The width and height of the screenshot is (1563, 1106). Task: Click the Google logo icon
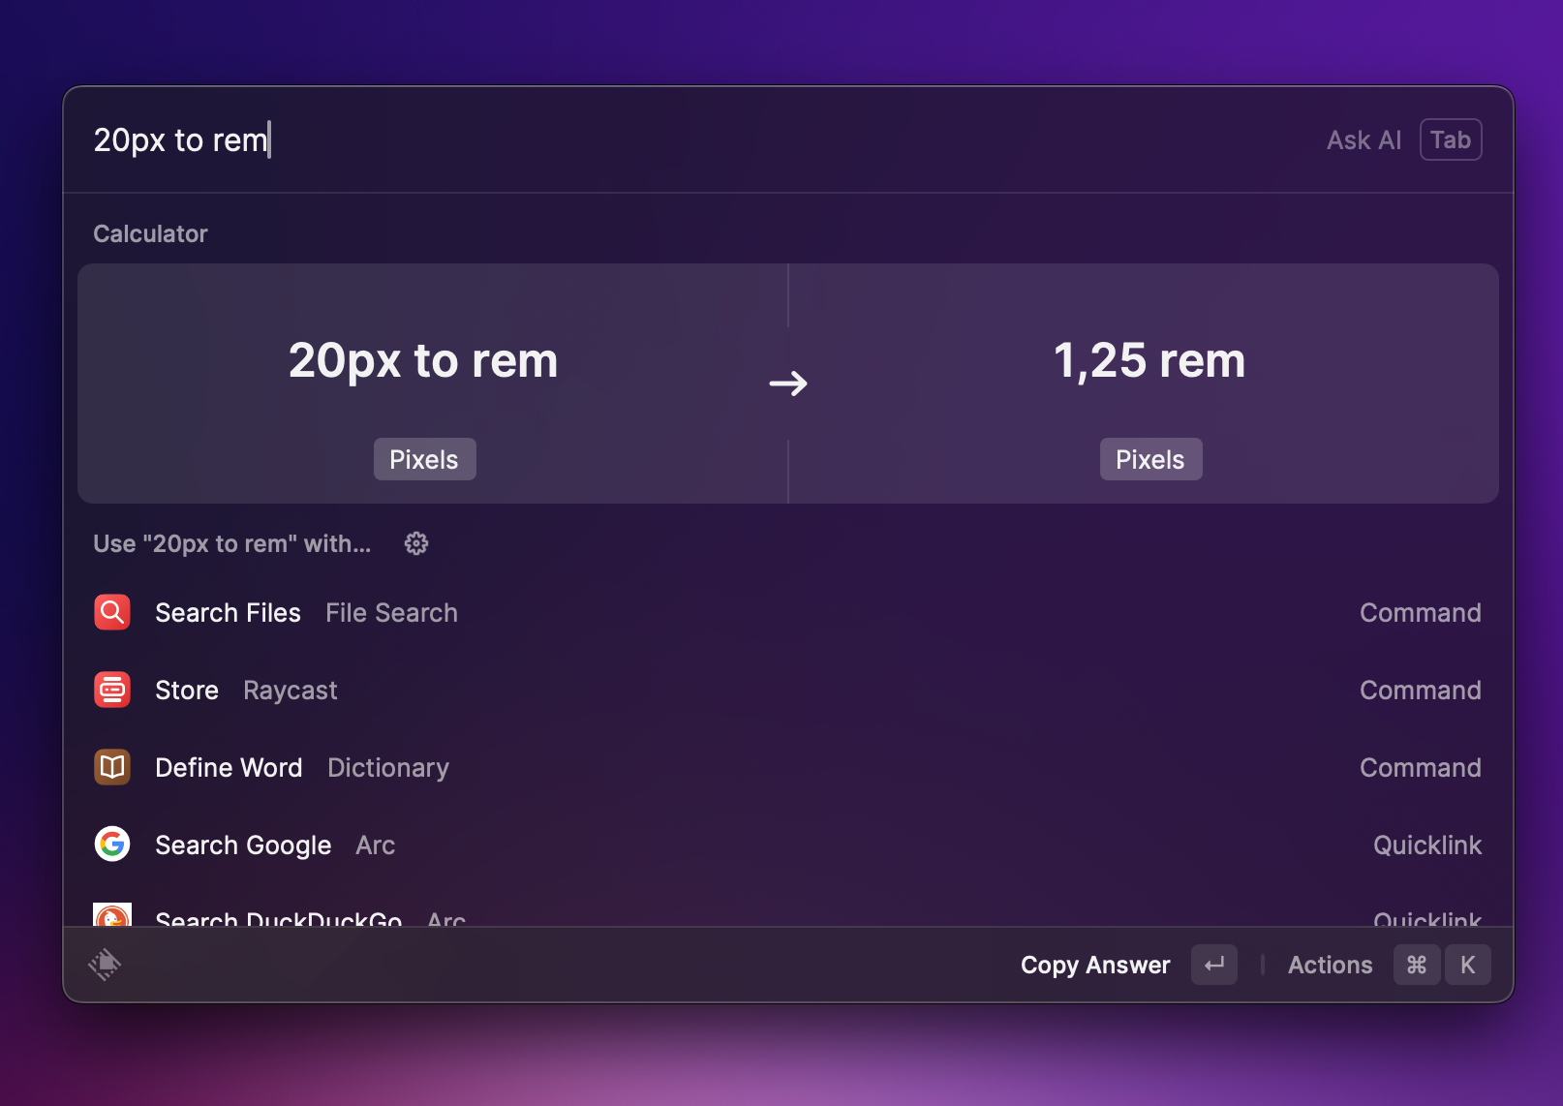tap(112, 845)
